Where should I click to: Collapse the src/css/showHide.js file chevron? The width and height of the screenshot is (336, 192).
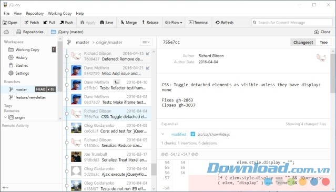(163, 134)
